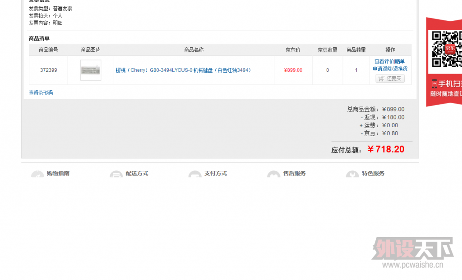Click the 发票抬头: 个人 text

(x=46, y=16)
